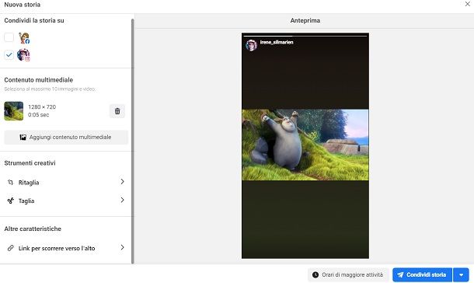
Task: Select the Taglia creative tool entry
Action: [66, 201]
